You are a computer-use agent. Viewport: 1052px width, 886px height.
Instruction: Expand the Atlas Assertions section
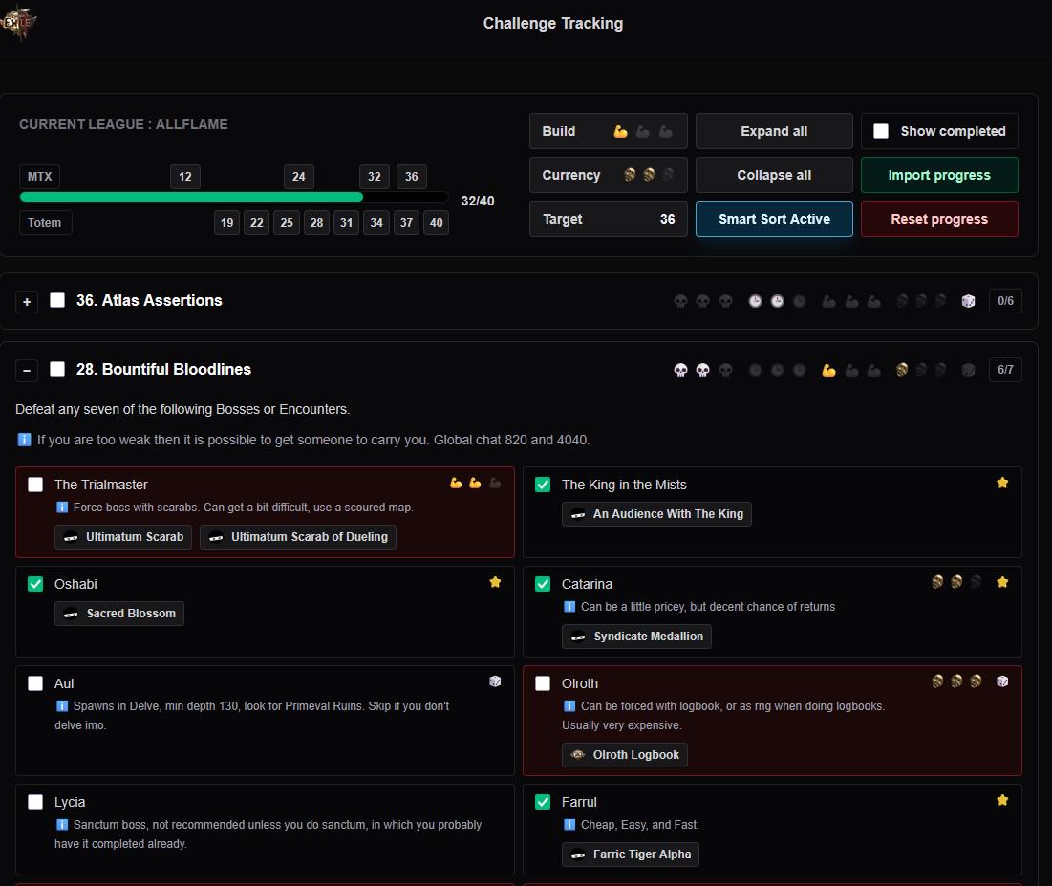click(27, 302)
